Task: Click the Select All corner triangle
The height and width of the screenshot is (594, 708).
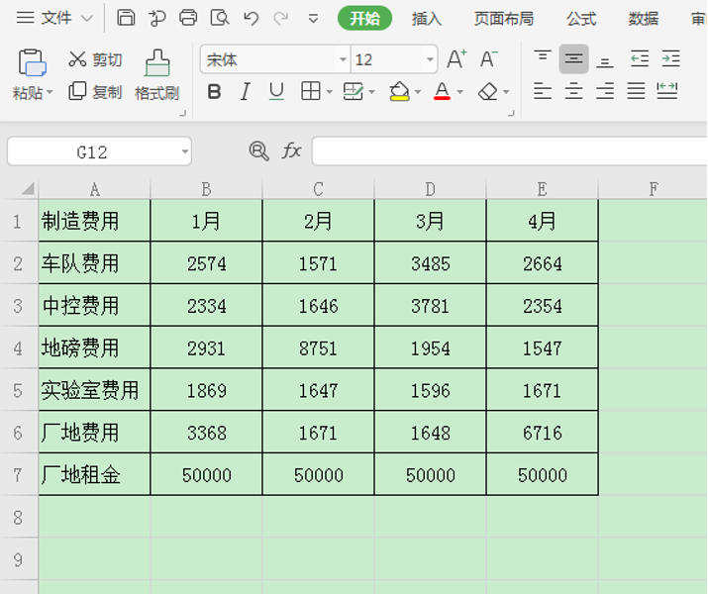Action: (28, 188)
